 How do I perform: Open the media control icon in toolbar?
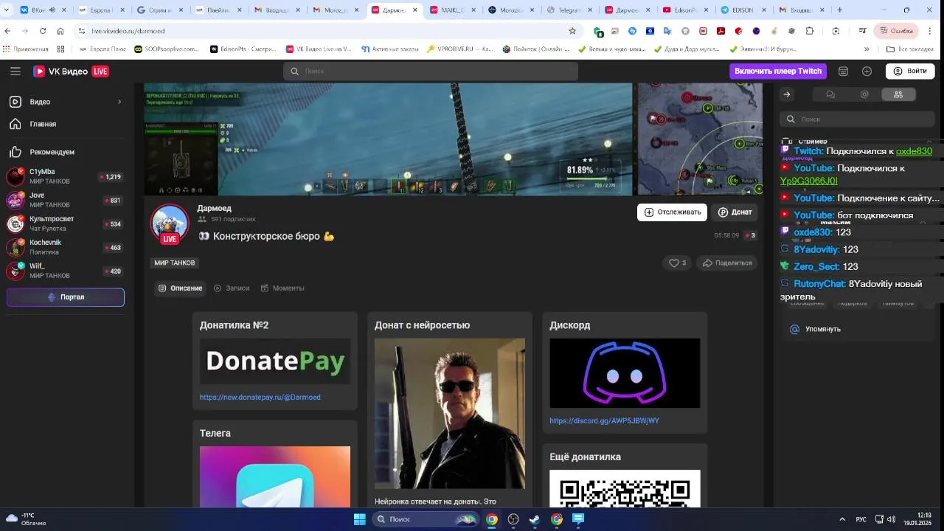pos(862,31)
